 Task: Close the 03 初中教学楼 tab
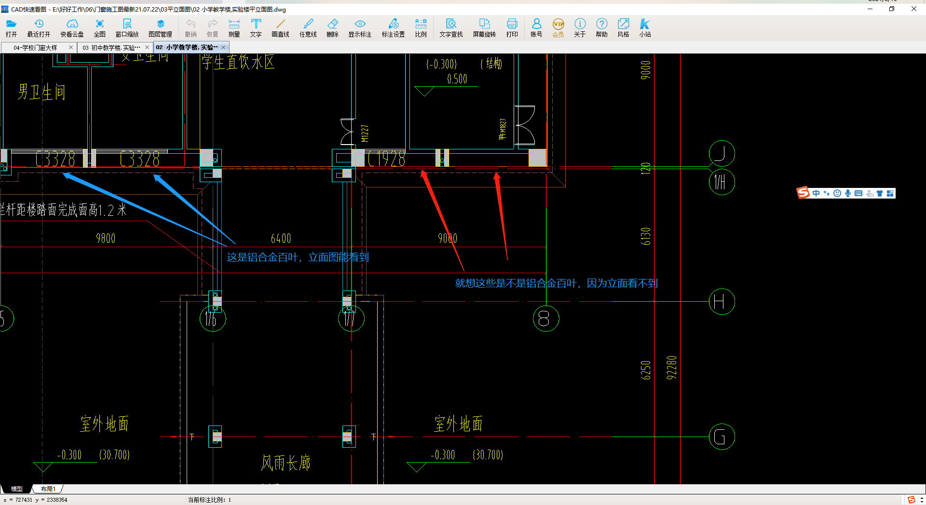147,47
